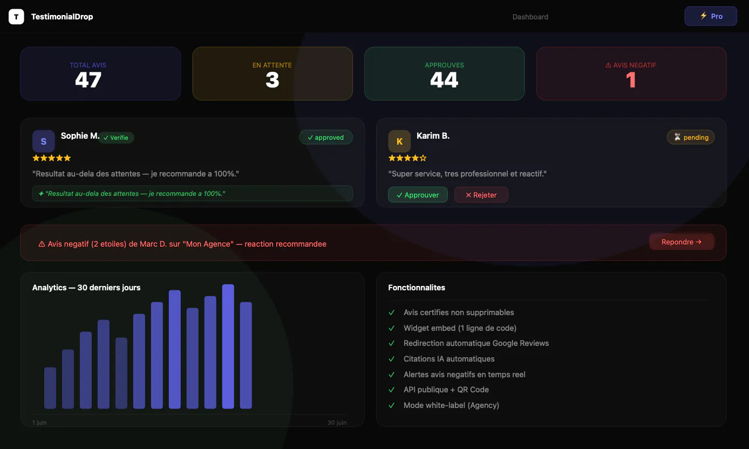
Task: Click the checkmark beside API publique + QR Code
Action: (x=392, y=390)
